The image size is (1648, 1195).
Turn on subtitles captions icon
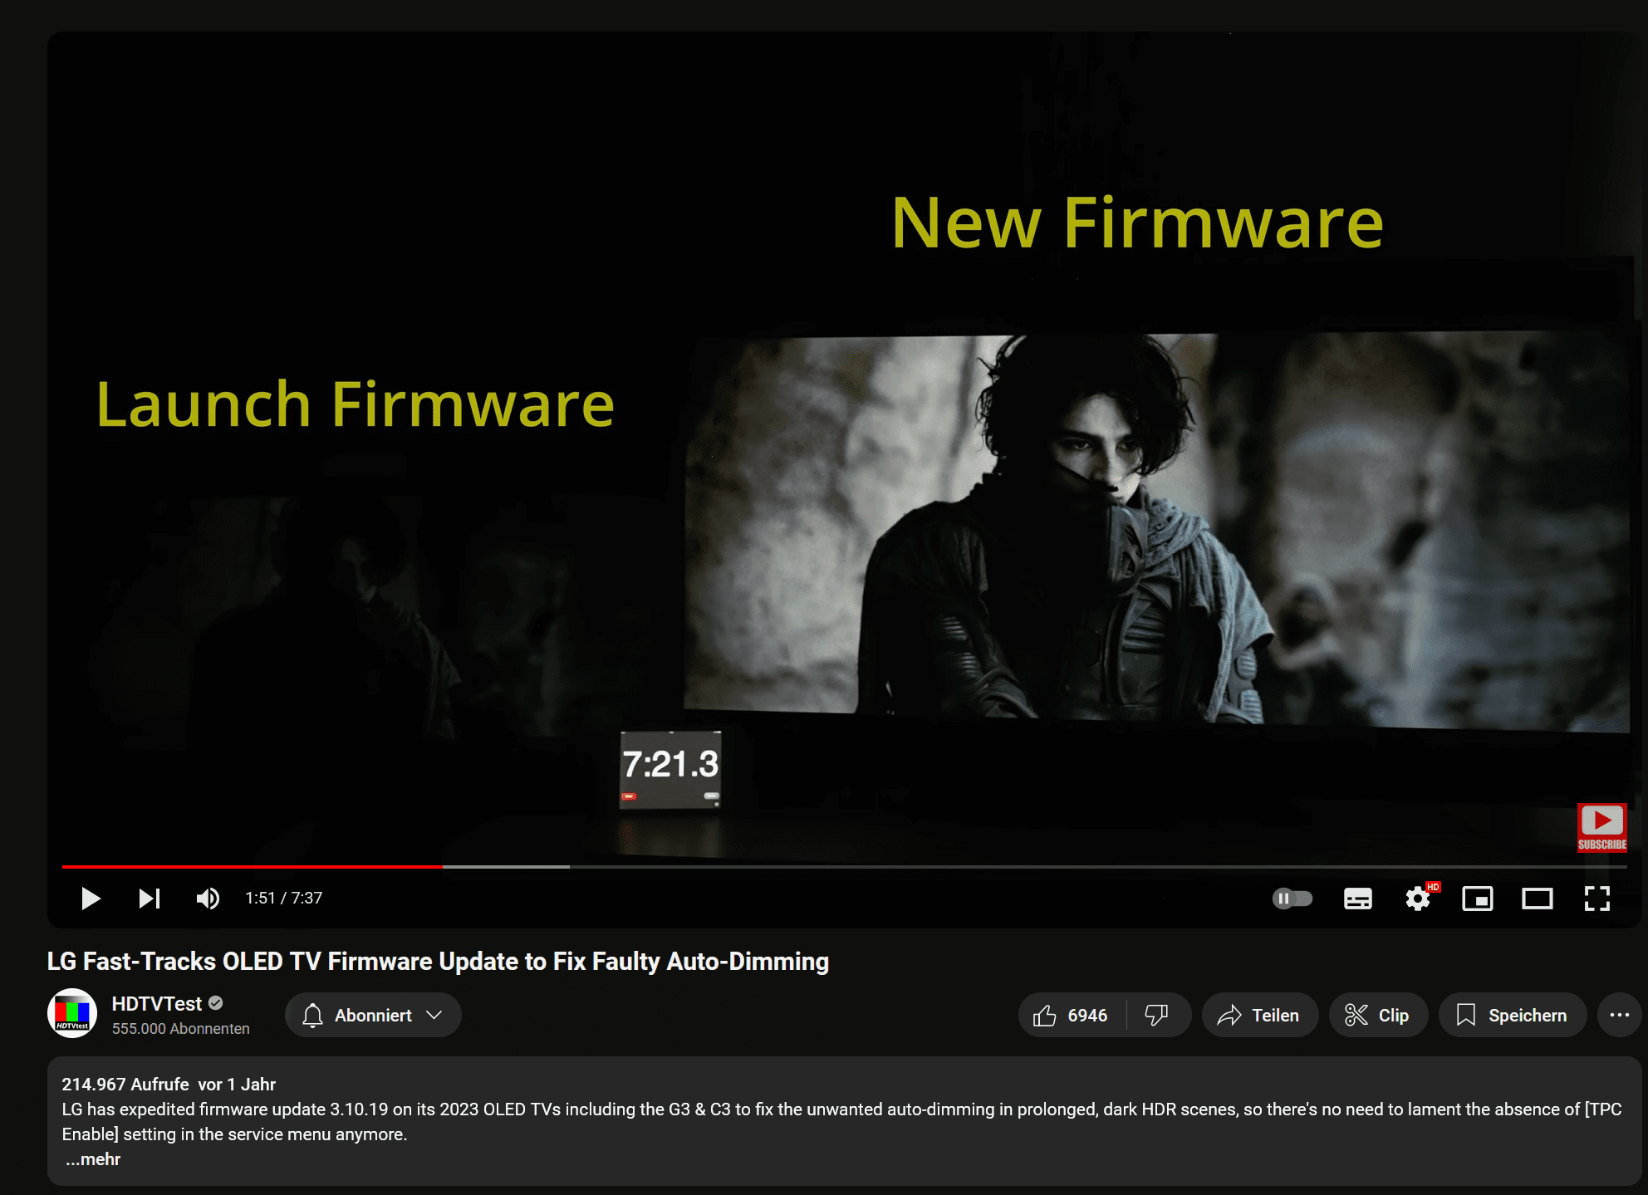pyautogui.click(x=1358, y=899)
